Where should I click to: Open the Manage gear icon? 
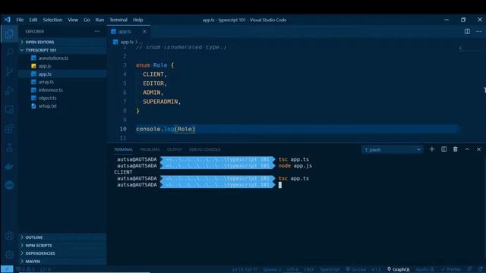[x=9, y=255]
